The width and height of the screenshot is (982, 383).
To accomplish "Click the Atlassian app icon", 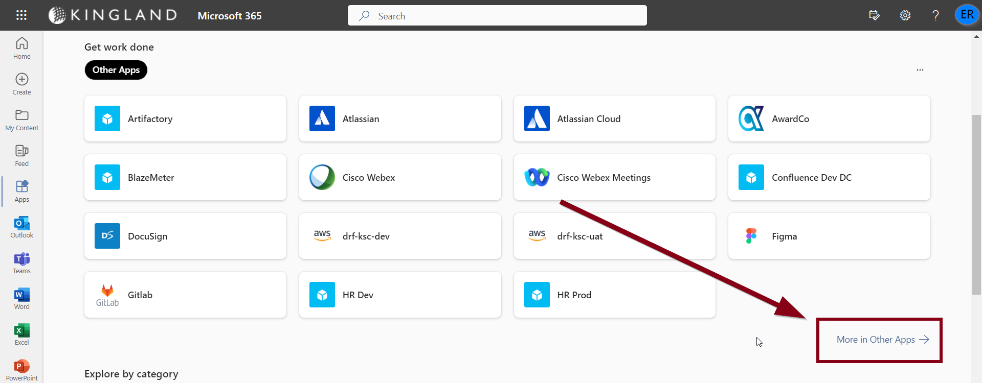I will [322, 118].
